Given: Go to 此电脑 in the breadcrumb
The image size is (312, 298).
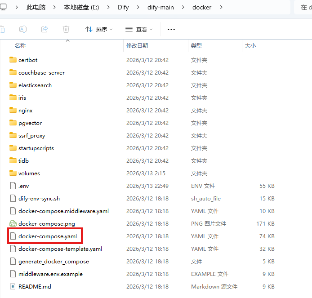Looking at the screenshot, I should (36, 7).
